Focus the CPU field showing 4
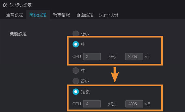The width and height of the screenshot is (185, 112). (x=92, y=104)
